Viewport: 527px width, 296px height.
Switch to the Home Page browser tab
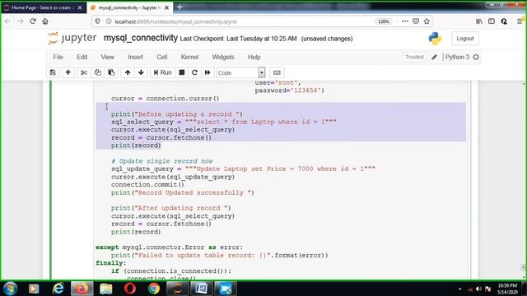pyautogui.click(x=40, y=7)
